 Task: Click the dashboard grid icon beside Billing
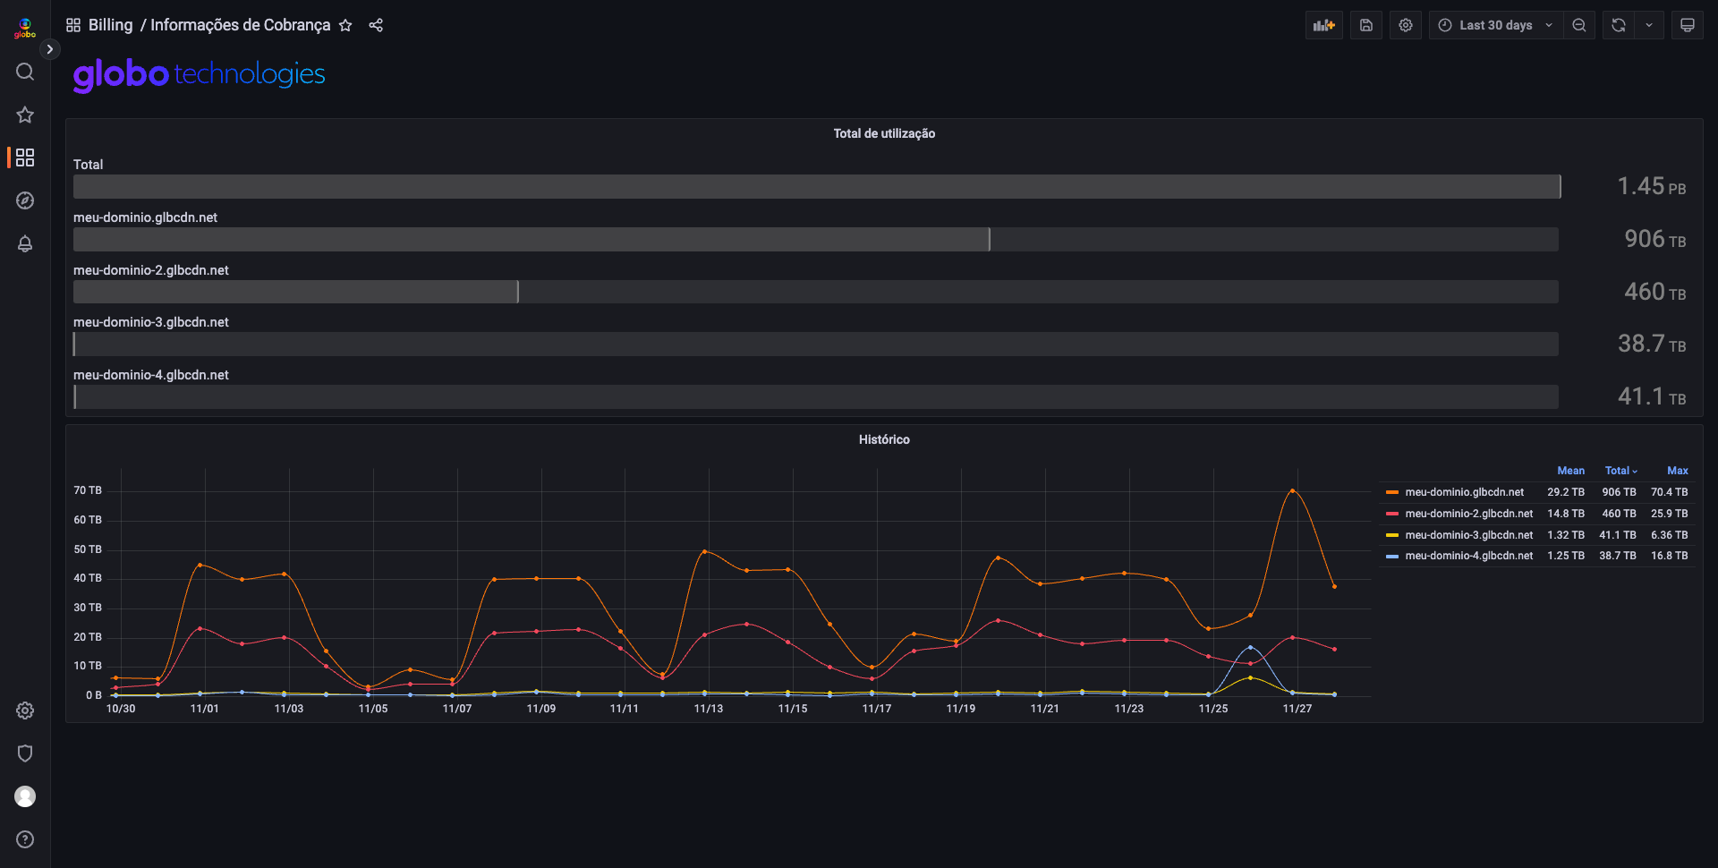73,25
